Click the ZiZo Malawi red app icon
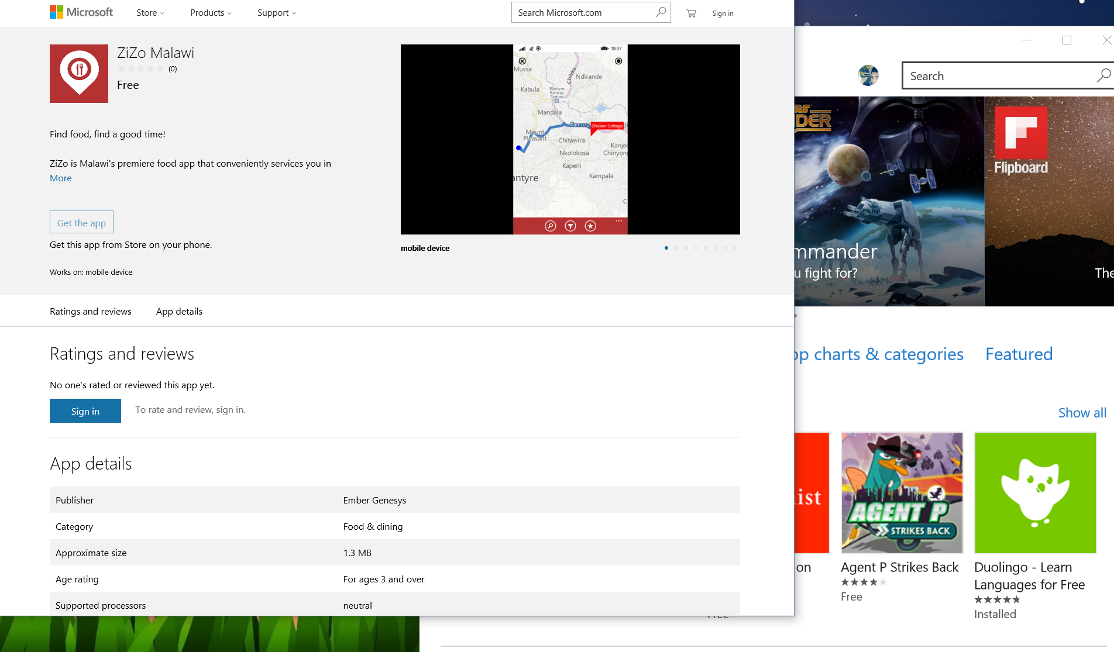Screen dimensions: 1114x652 79,74
